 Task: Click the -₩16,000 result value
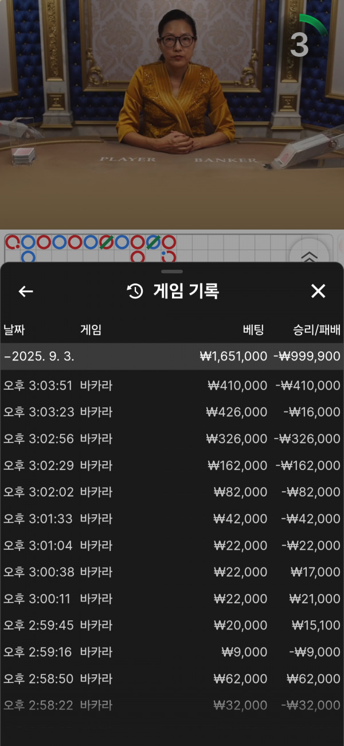(x=311, y=412)
